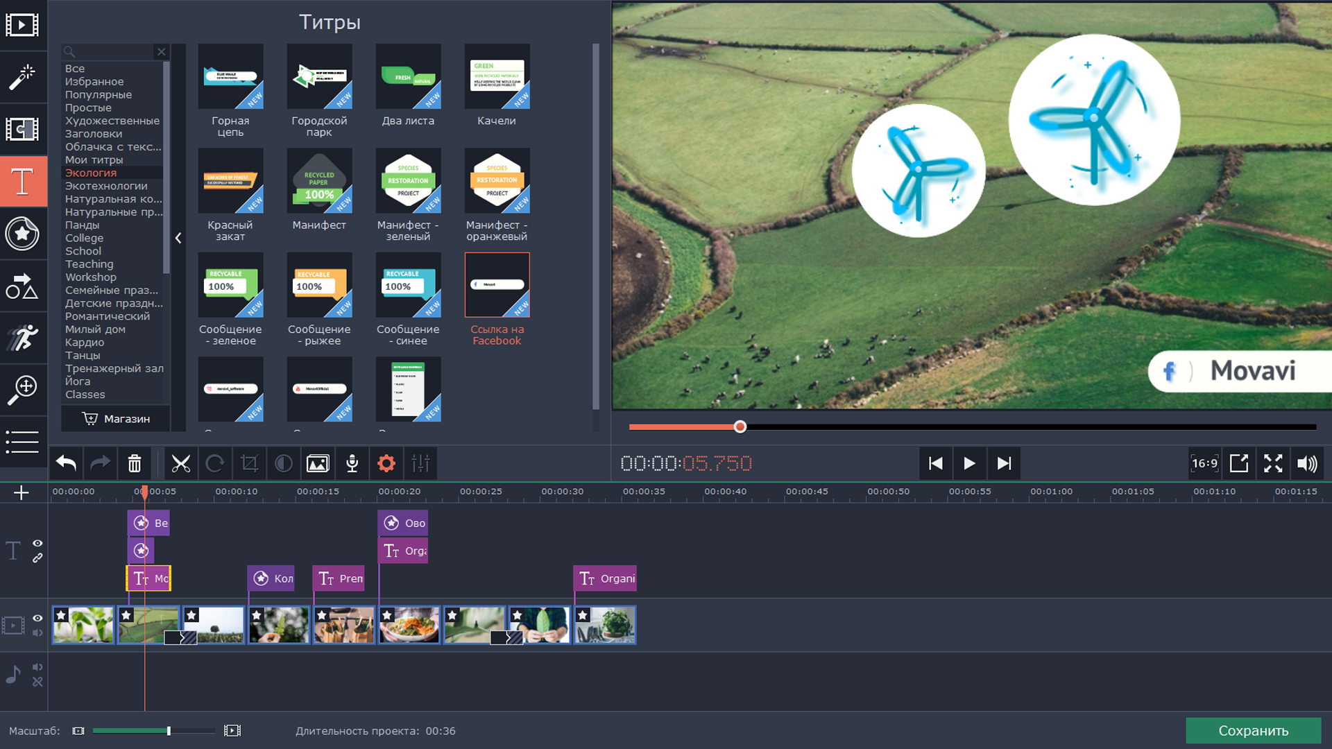Open Color adjustments half-circle icon
Image resolution: width=1332 pixels, height=749 pixels.
283,463
